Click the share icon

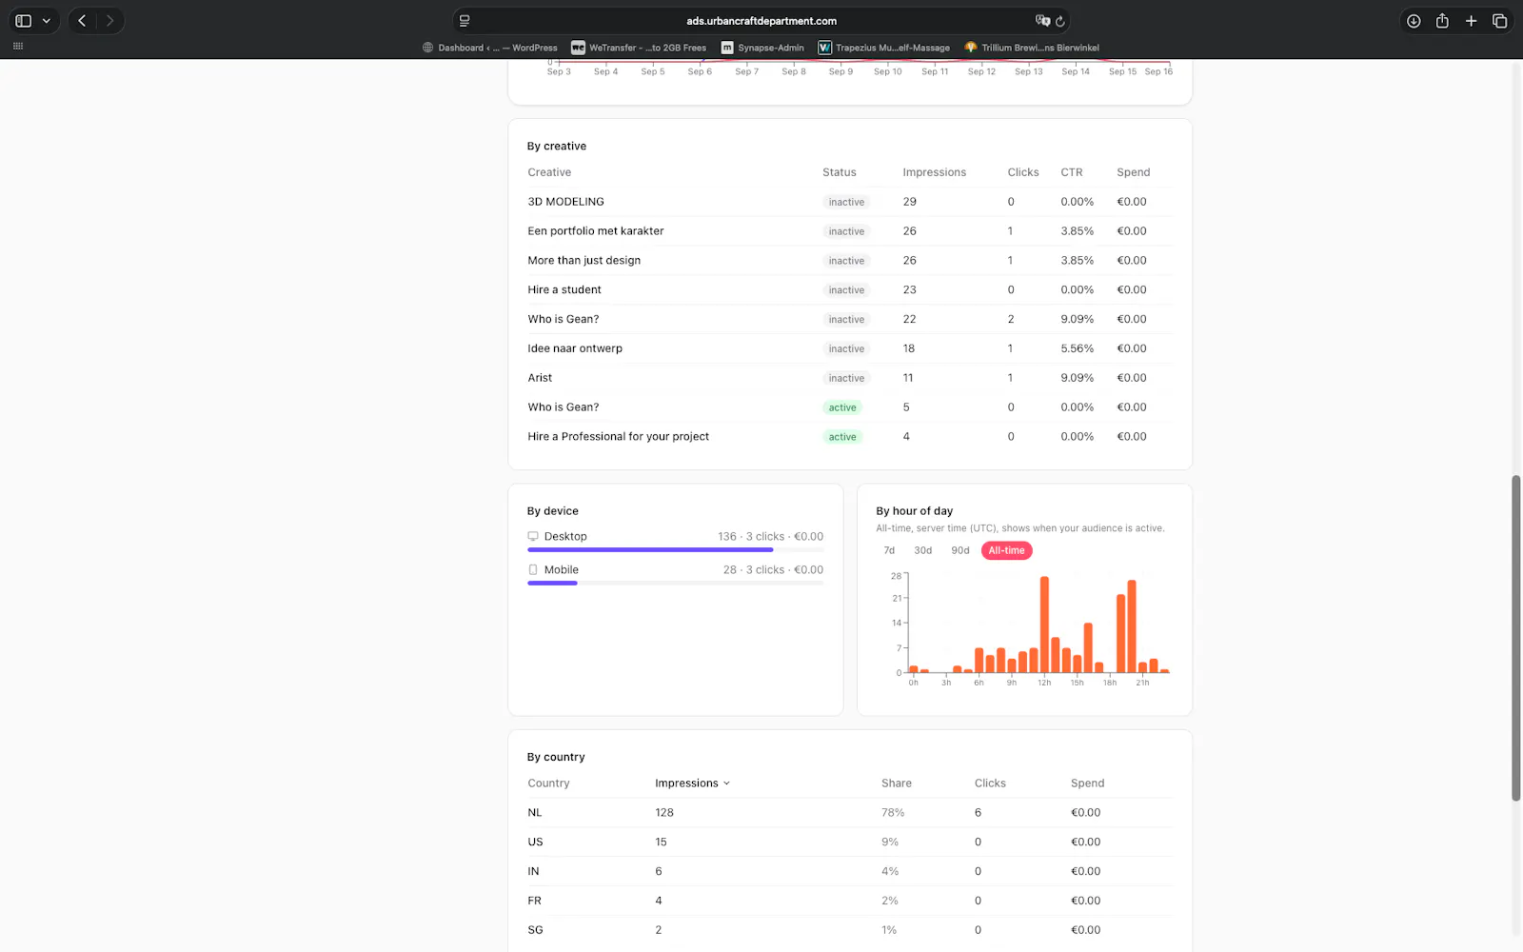(x=1442, y=20)
